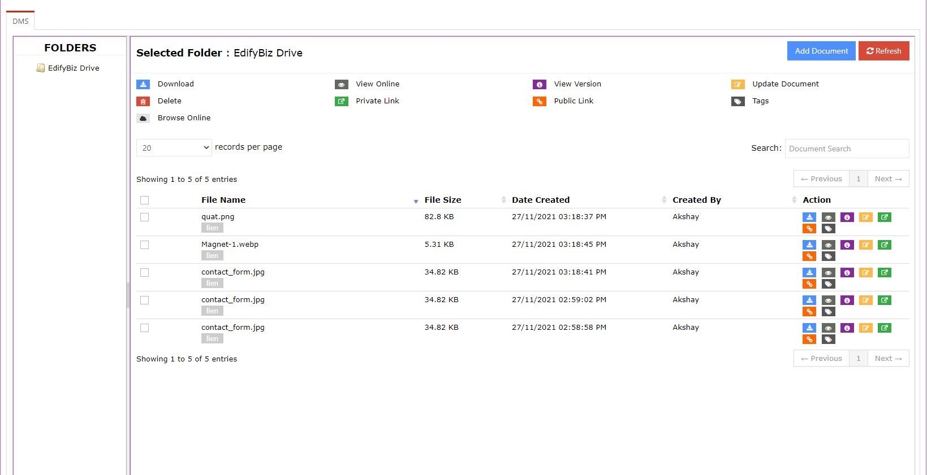The width and height of the screenshot is (927, 475).
Task: Click the Browse Online cloud icon
Action: pyautogui.click(x=143, y=118)
